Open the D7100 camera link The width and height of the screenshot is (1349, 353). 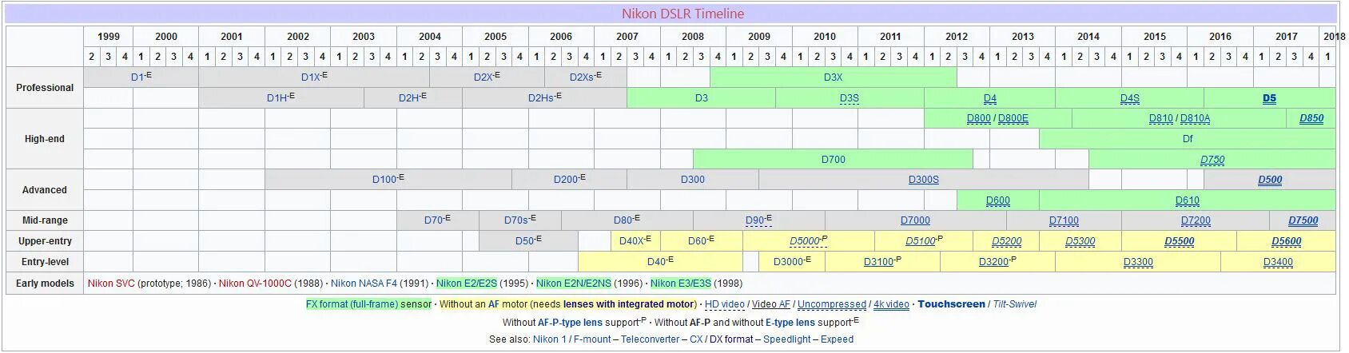pyautogui.click(x=1064, y=220)
